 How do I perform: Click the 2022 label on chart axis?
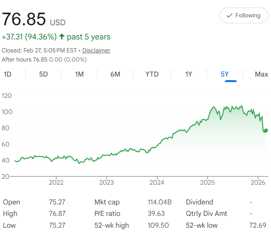point(56,182)
